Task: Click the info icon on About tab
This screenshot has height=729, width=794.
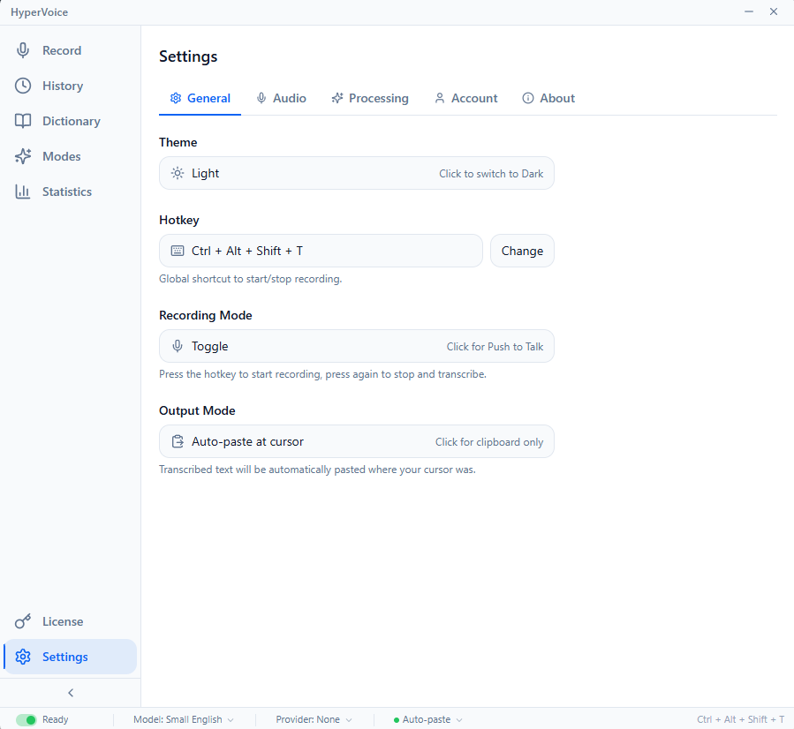Action: 528,98
